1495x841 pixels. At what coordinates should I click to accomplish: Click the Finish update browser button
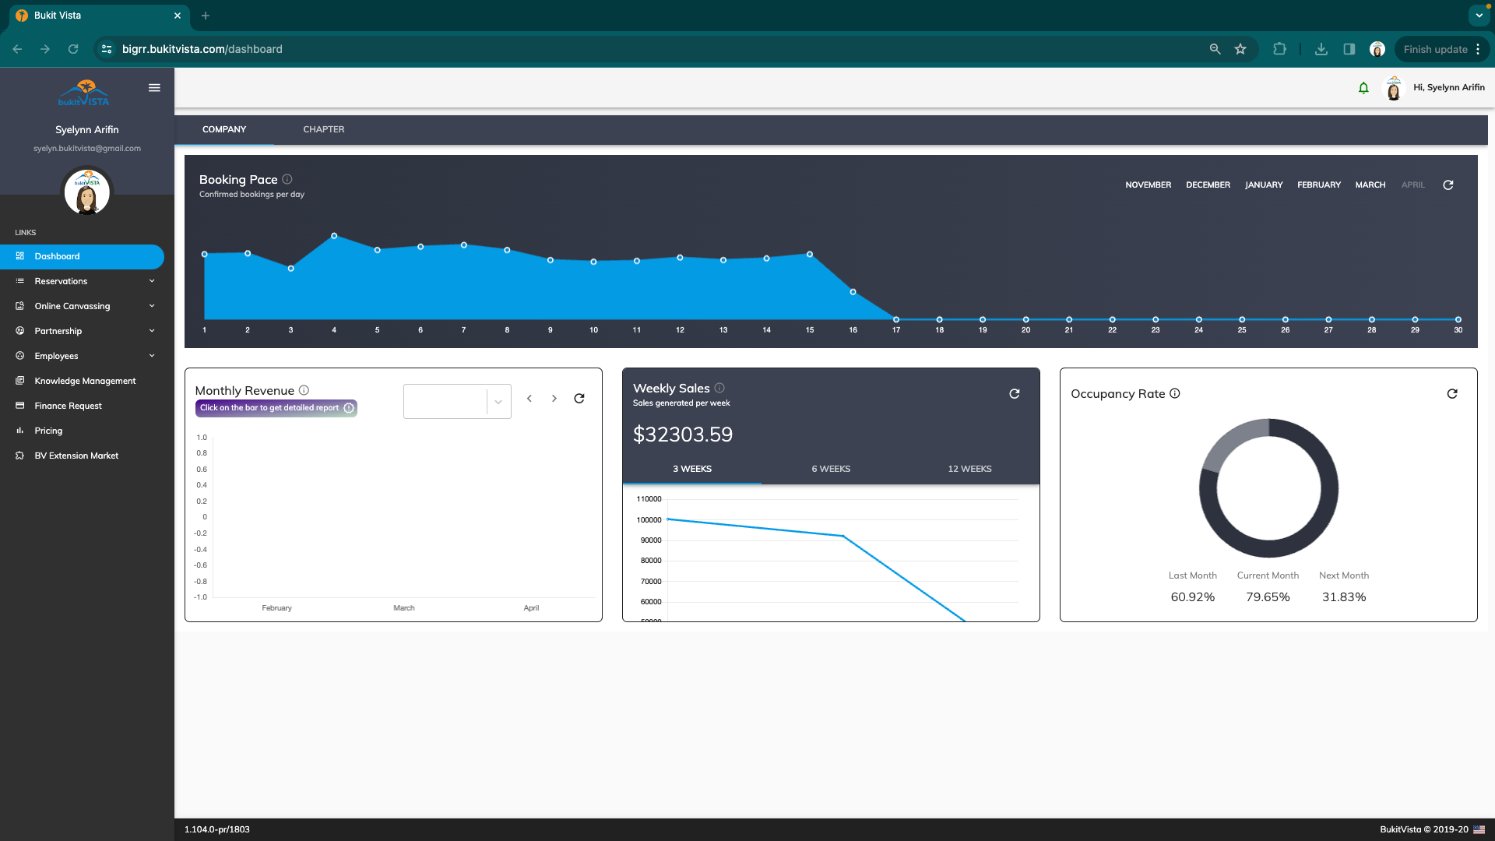click(1435, 49)
